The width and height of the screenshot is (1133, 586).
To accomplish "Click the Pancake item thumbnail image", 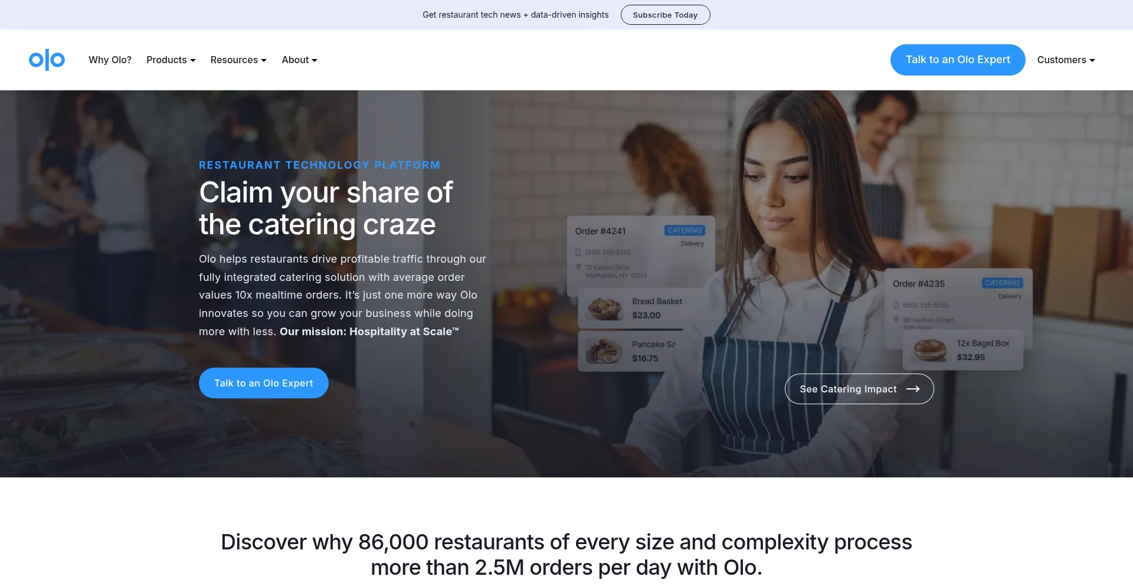I will click(x=604, y=351).
